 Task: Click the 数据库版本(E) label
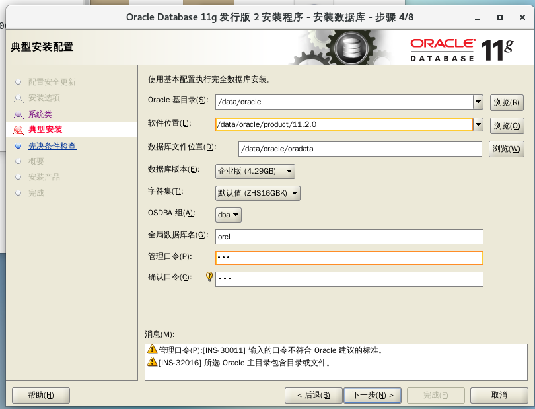click(174, 169)
